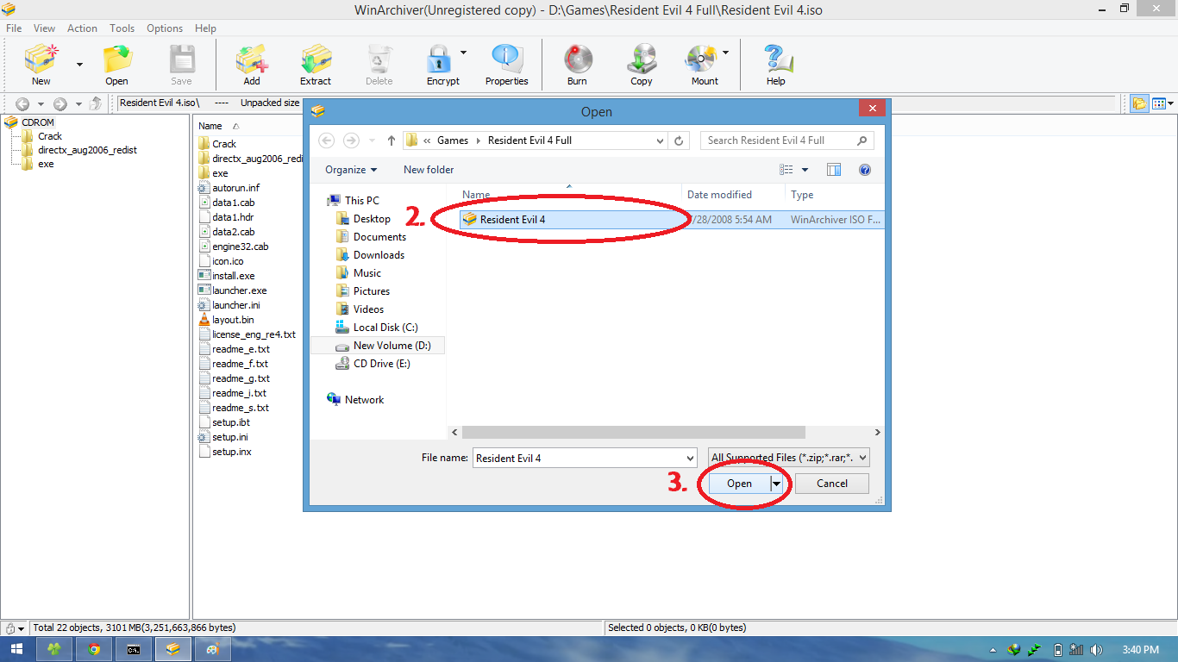The image size is (1178, 662).
Task: Toggle the folder tree pane in WinArchiver
Action: pyautogui.click(x=1140, y=103)
